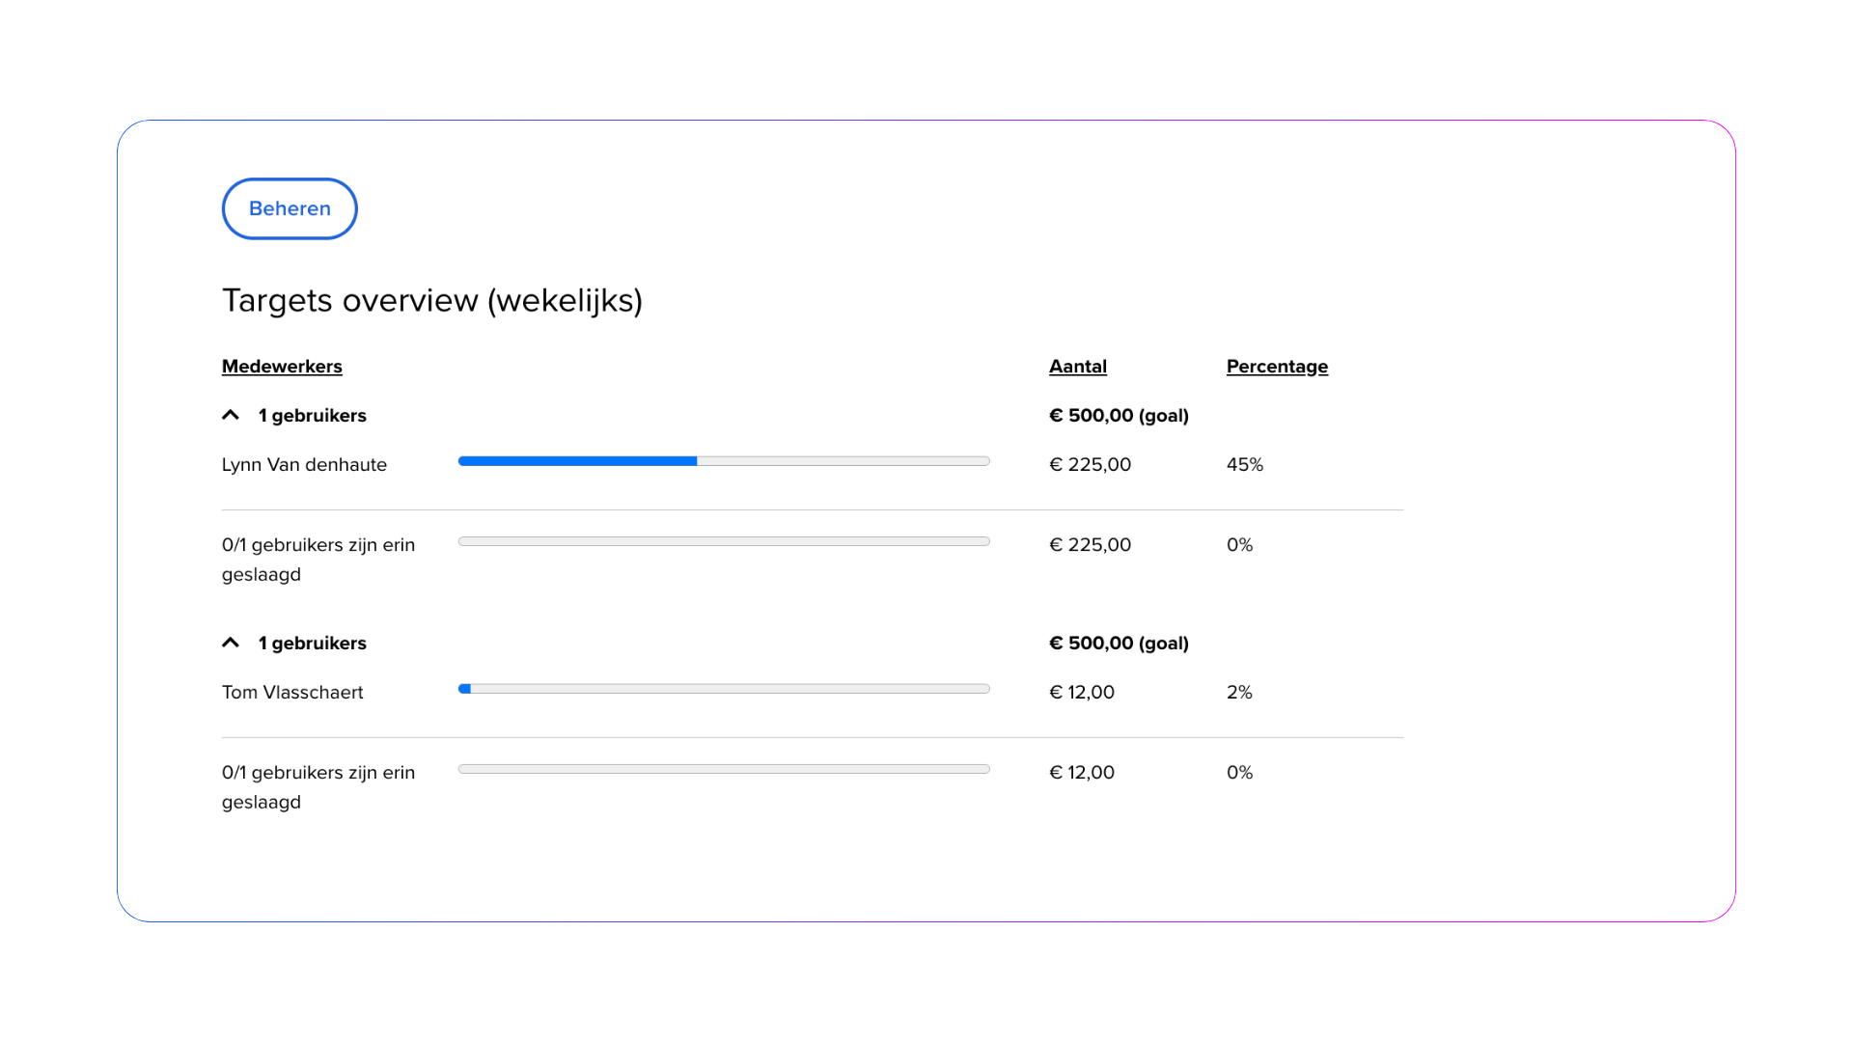Select employee Lynn Van denhaute
Viewport: 1853px width, 1042px height.
click(x=304, y=464)
